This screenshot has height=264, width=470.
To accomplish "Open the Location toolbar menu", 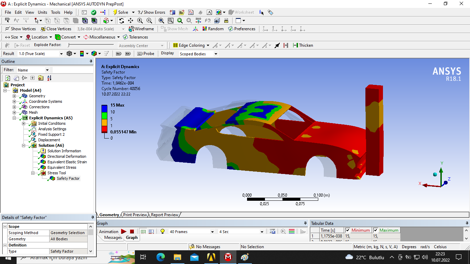I will coord(39,37).
